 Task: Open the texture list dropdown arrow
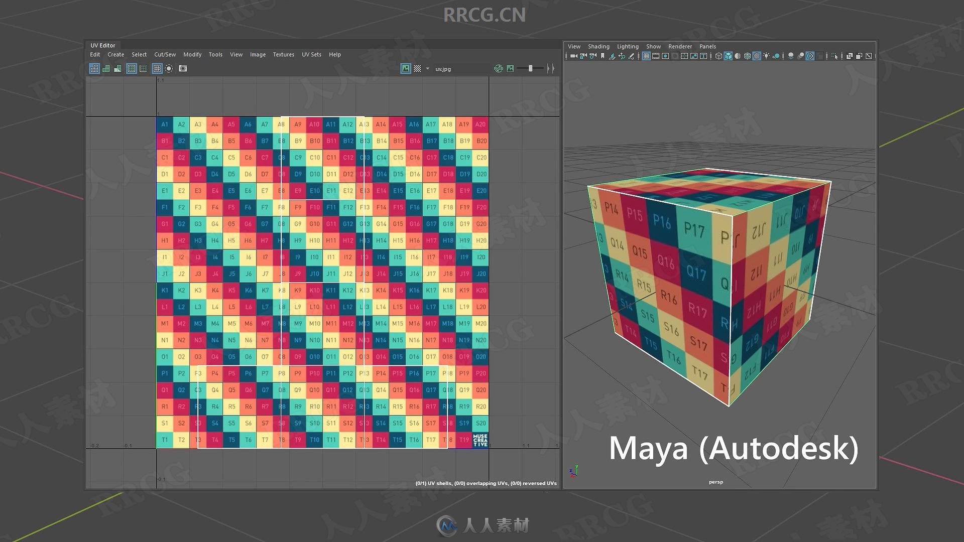pos(427,69)
